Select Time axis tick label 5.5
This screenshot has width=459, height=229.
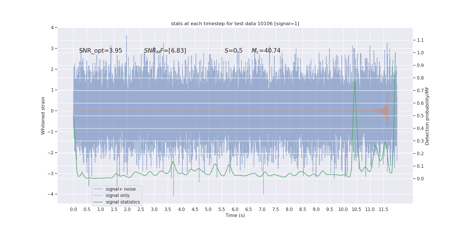pos(222,209)
